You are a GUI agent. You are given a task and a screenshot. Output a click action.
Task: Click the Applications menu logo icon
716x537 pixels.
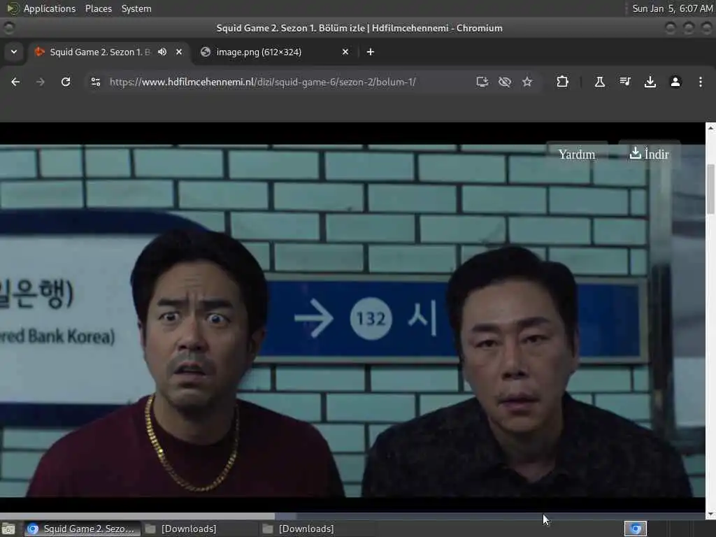coord(13,8)
